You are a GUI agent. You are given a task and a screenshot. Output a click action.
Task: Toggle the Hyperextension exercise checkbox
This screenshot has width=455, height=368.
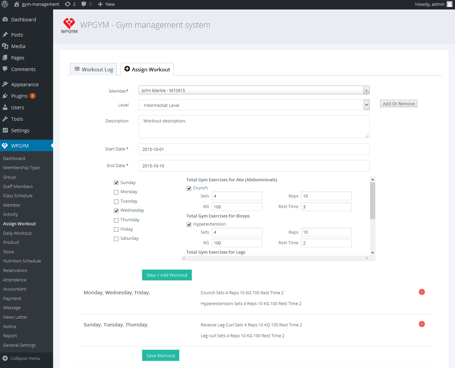189,225
